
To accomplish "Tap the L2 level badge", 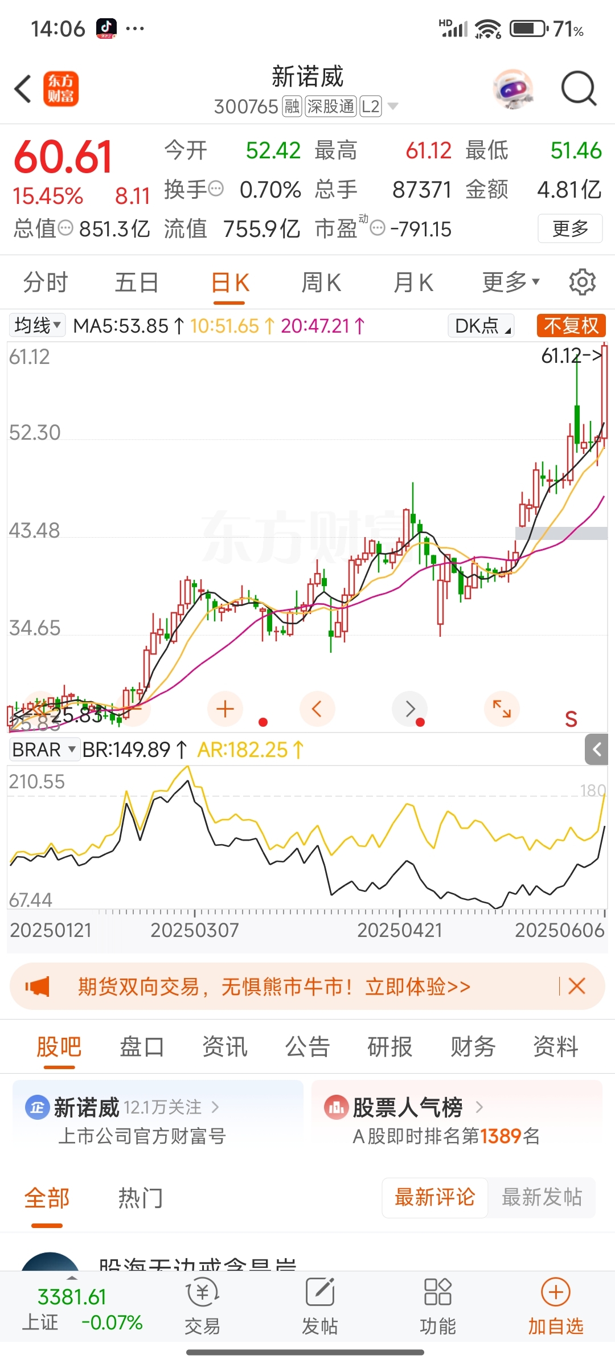I will (370, 107).
